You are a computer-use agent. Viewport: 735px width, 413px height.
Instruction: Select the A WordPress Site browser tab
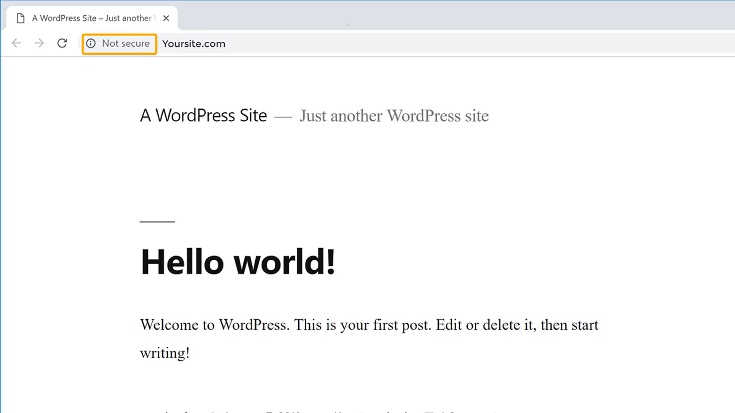(92, 18)
